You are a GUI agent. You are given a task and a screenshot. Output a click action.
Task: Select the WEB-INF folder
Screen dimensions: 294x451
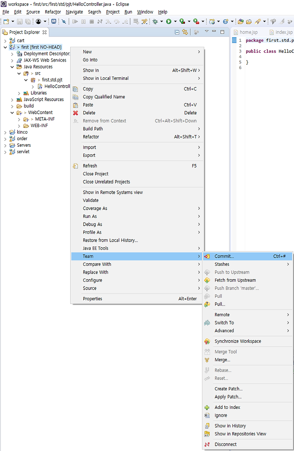click(x=39, y=126)
